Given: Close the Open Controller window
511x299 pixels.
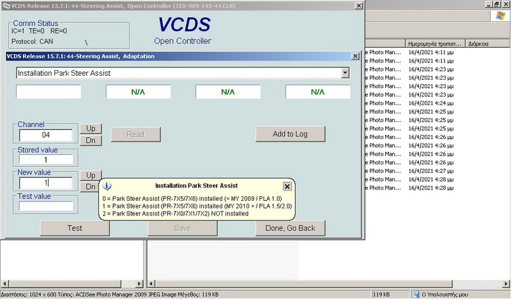Looking at the screenshot, I should 358,6.
